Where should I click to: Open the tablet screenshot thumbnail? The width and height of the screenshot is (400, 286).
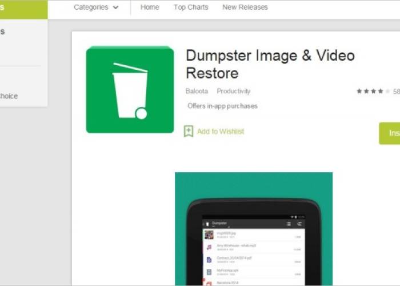click(x=254, y=229)
